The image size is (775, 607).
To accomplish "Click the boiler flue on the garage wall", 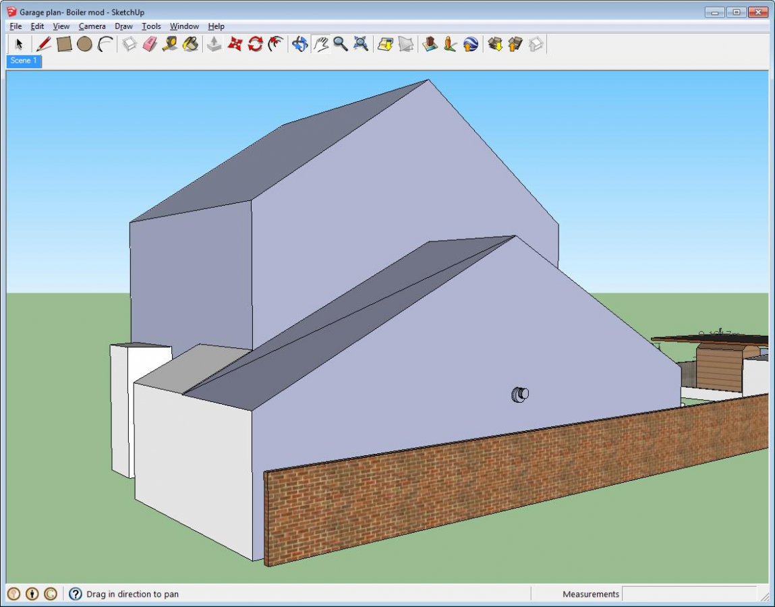I will pyautogui.click(x=519, y=395).
